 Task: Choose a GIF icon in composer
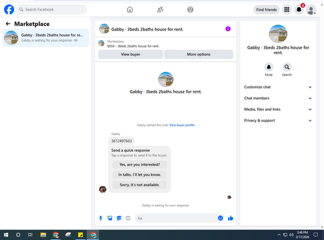point(128,218)
